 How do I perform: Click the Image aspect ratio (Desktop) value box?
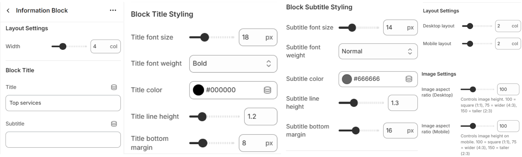[x=507, y=89]
